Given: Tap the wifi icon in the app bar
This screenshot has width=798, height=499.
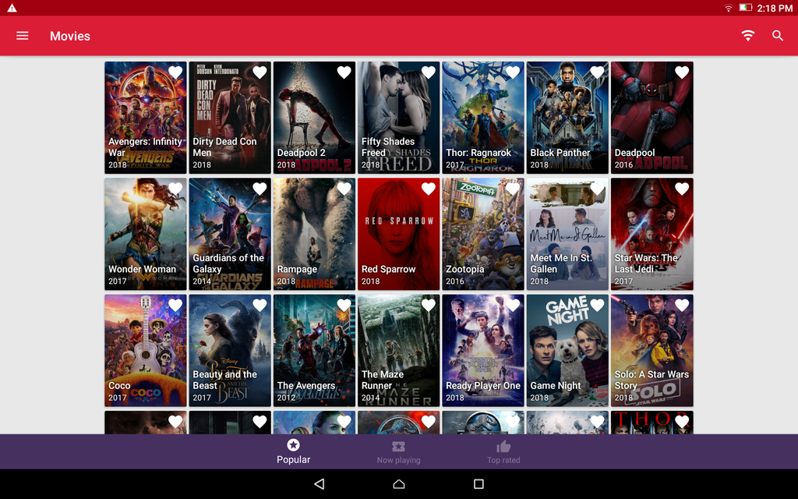Looking at the screenshot, I should tap(747, 36).
